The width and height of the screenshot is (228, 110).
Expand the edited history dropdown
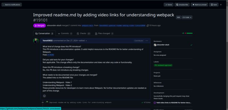pos(83,41)
